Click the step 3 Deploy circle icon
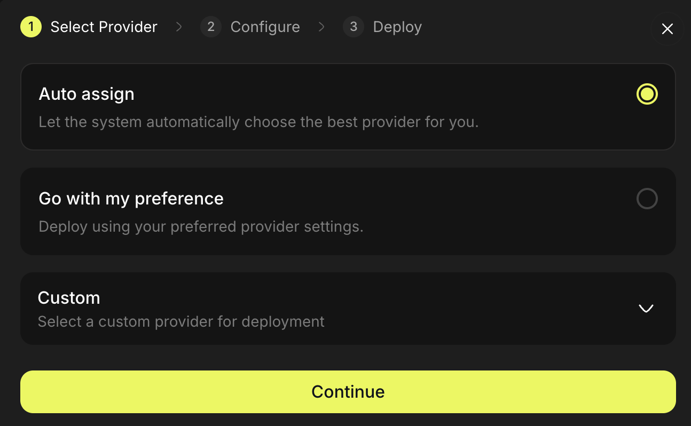 353,27
